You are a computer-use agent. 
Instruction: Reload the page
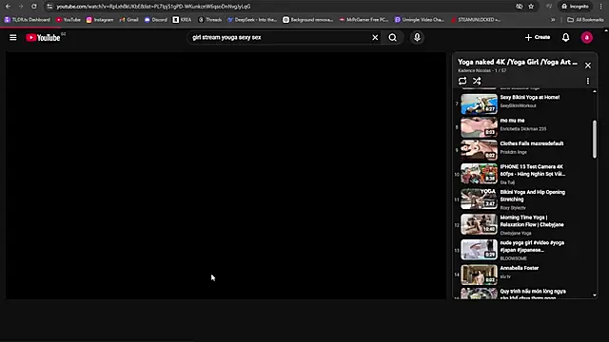[x=34, y=7]
